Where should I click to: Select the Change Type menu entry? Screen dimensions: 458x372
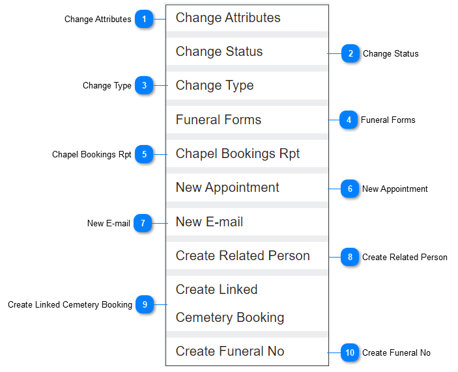click(247, 85)
